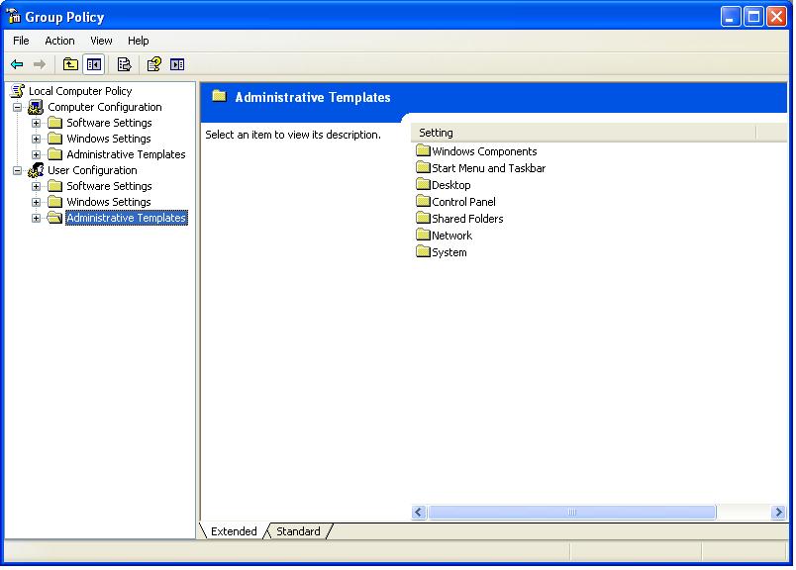Open the Help menu

click(138, 41)
